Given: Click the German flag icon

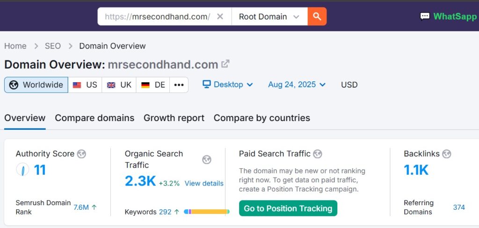Looking at the screenshot, I should (145, 85).
